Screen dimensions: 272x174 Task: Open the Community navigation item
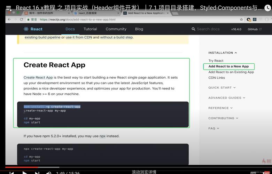(116, 29)
